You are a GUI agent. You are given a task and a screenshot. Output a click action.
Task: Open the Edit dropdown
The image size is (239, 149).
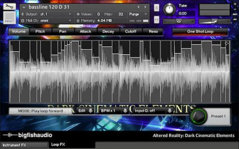[85, 111]
